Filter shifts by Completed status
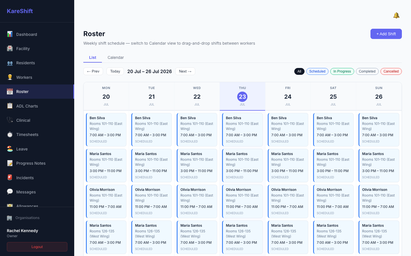This screenshot has width=411, height=256. click(x=367, y=71)
